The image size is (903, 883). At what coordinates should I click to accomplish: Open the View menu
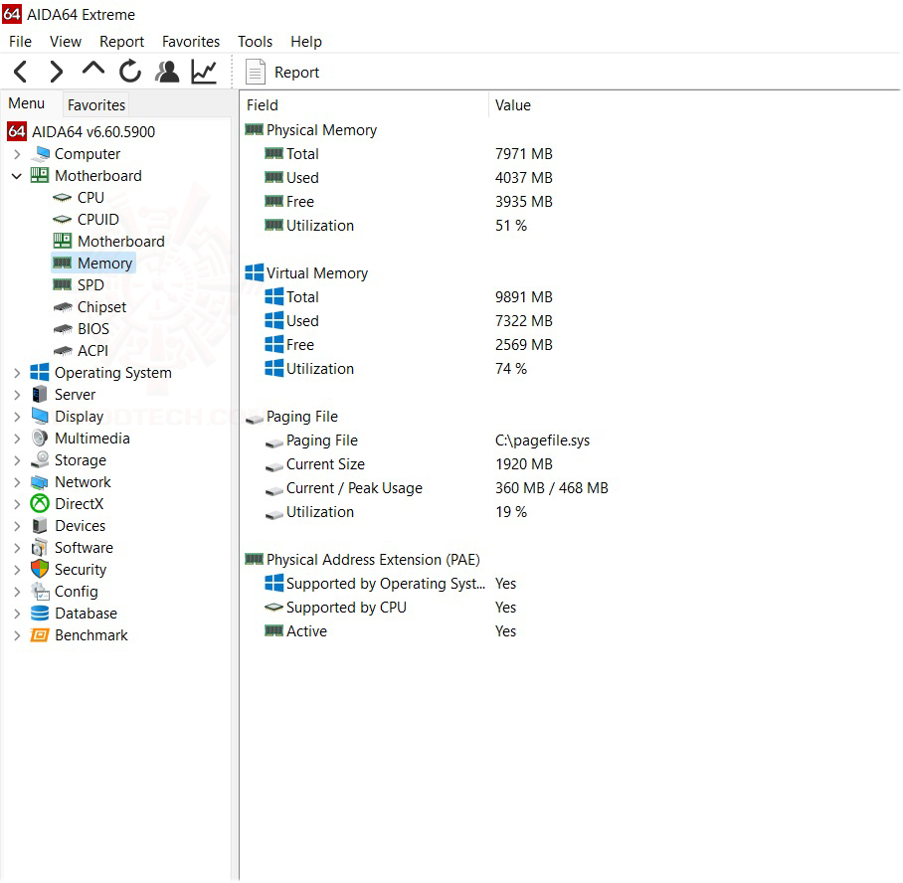click(65, 42)
